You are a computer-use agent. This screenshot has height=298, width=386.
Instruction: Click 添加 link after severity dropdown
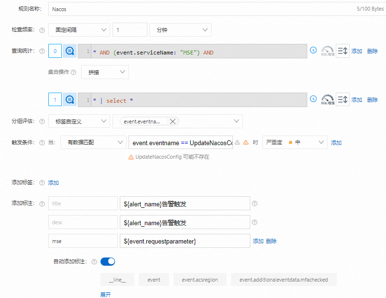click(336, 143)
